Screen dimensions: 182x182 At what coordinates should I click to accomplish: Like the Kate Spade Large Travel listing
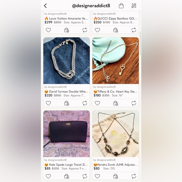click(x=48, y=176)
